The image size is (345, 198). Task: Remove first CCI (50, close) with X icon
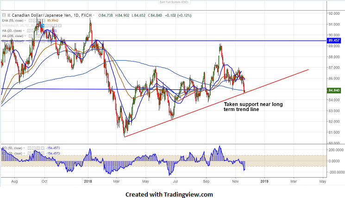coord(42,148)
